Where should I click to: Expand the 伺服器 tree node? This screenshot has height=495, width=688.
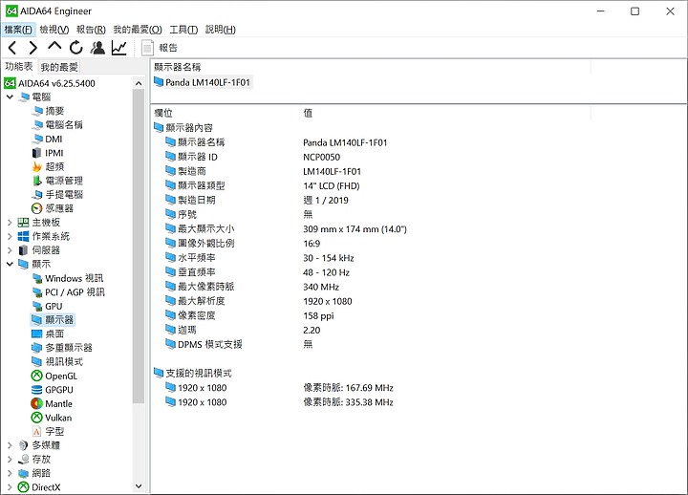pos(10,250)
